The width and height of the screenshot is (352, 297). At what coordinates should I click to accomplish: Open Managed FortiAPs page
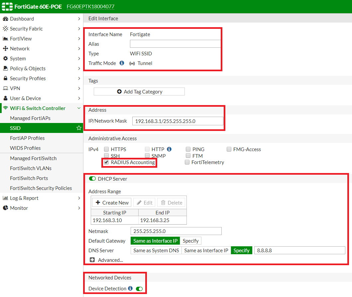(x=30, y=118)
